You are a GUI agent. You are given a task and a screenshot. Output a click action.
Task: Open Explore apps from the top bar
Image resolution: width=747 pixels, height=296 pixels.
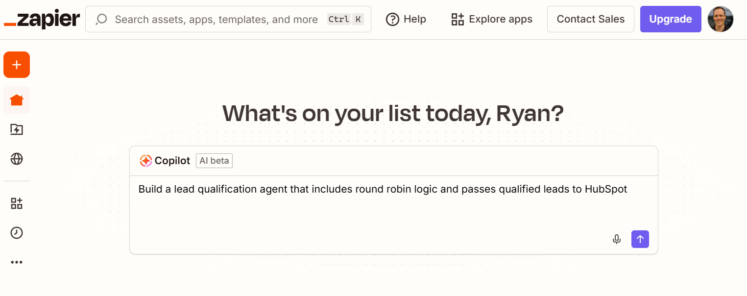pos(491,19)
